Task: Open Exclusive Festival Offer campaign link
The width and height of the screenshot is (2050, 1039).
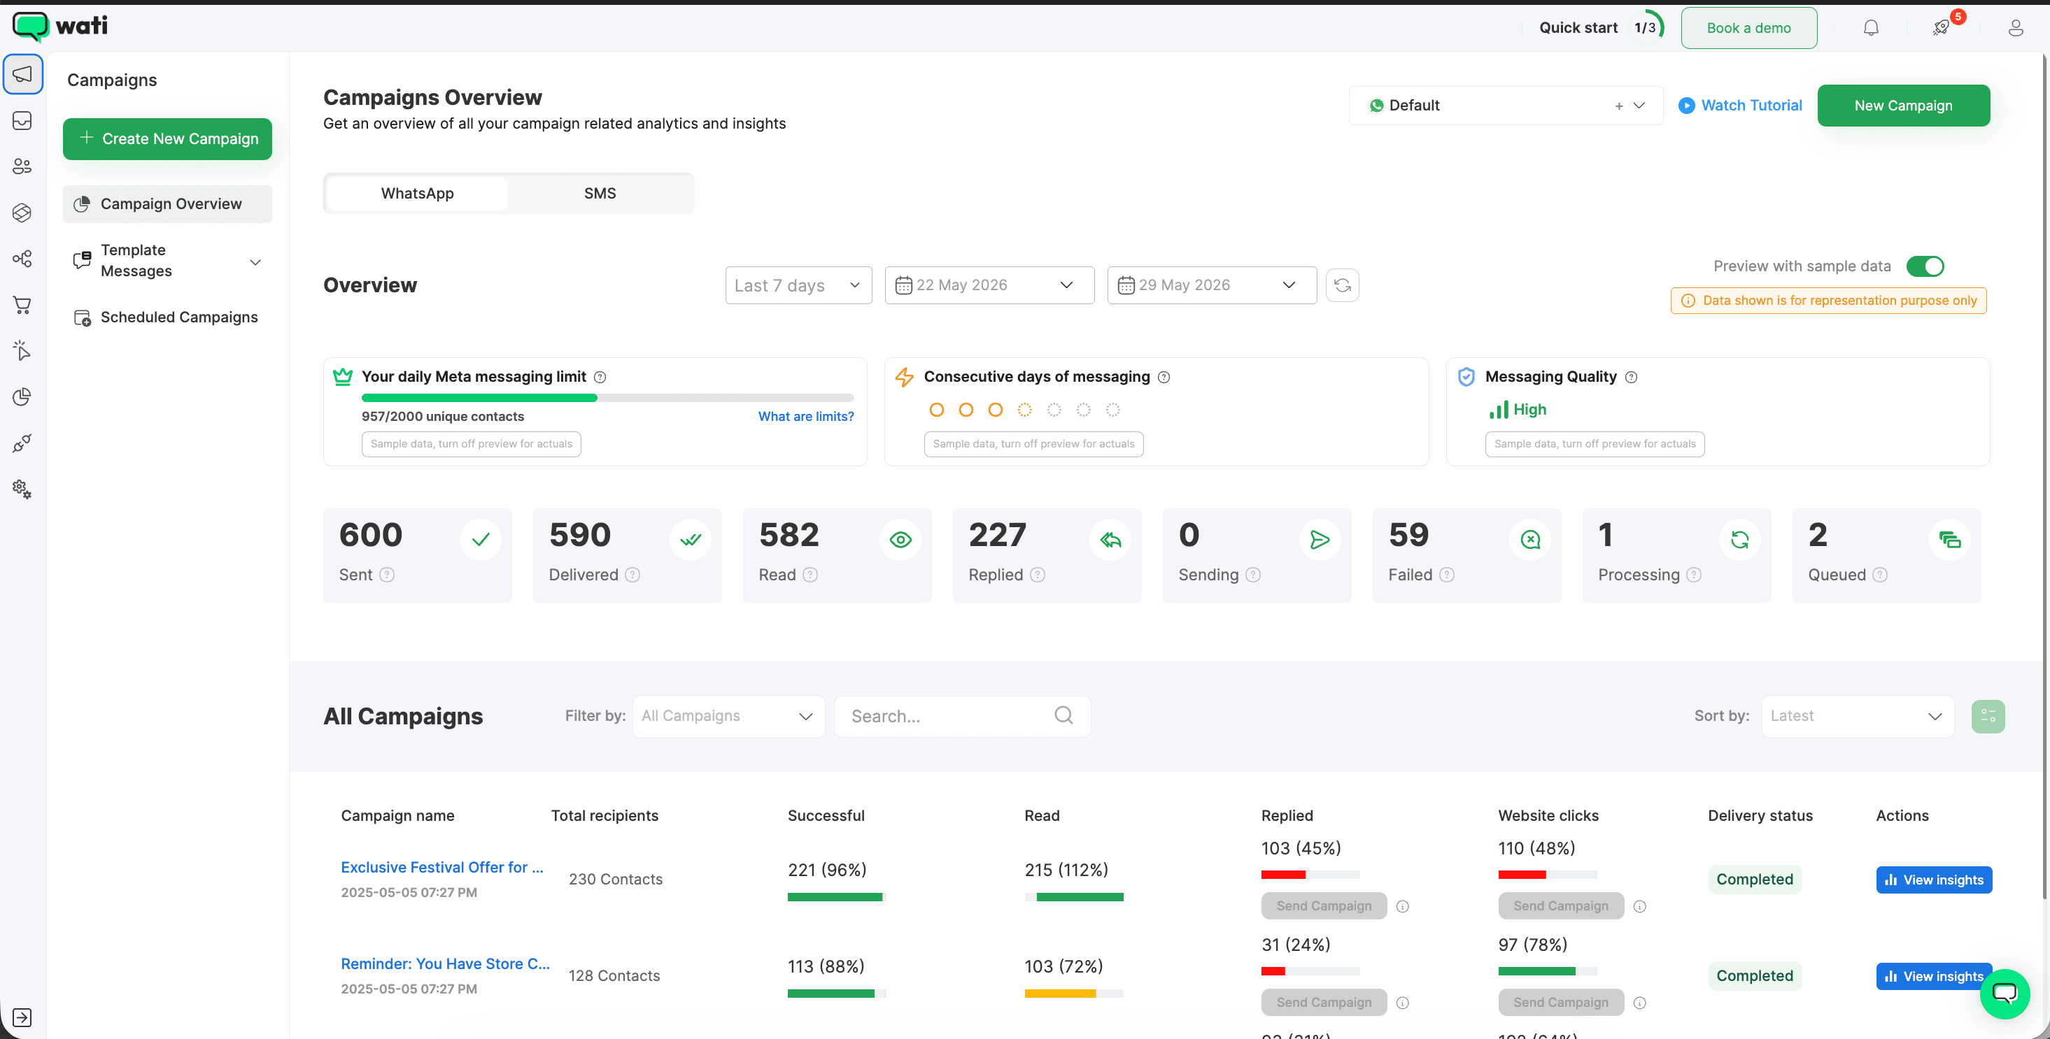Action: click(x=441, y=867)
